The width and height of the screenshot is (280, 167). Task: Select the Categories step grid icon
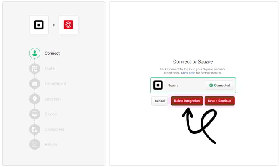34,129
